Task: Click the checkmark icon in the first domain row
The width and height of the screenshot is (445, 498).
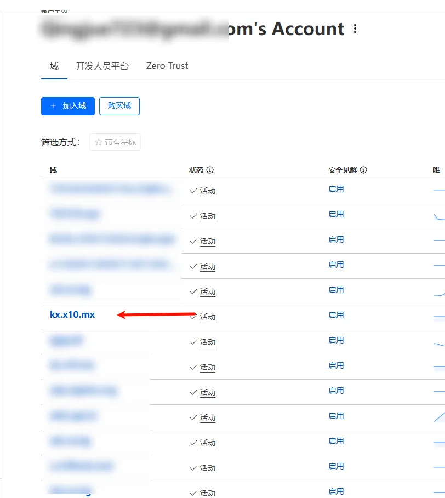Action: (193, 191)
